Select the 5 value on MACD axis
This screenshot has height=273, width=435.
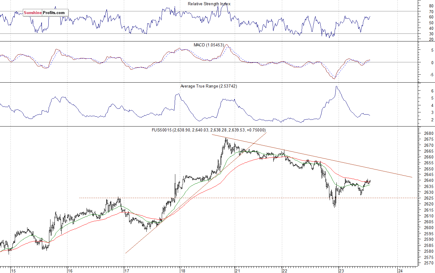click(432, 50)
